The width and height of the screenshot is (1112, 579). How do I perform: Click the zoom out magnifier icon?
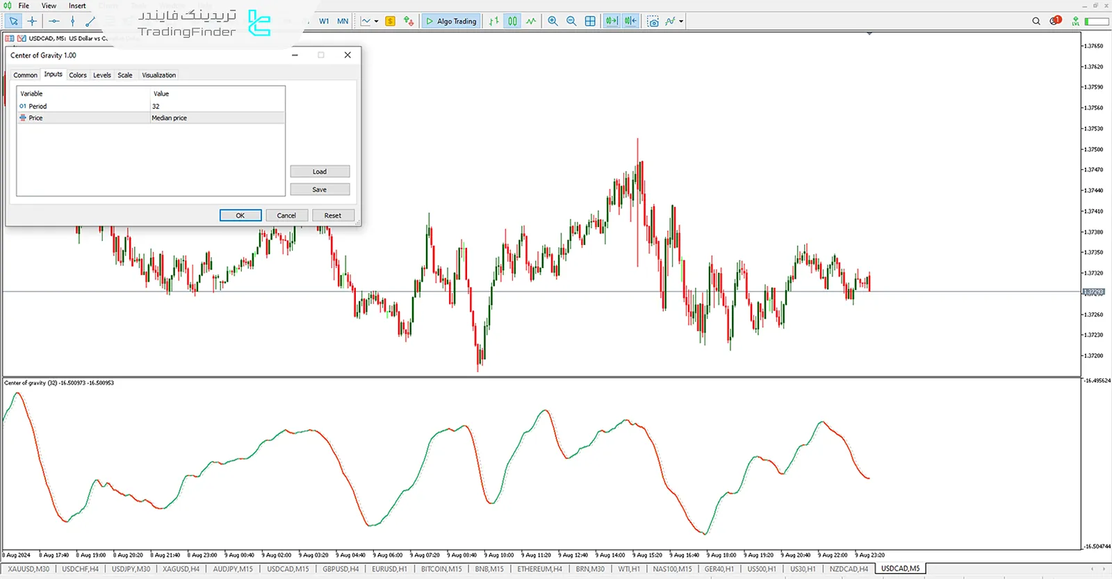coord(571,22)
